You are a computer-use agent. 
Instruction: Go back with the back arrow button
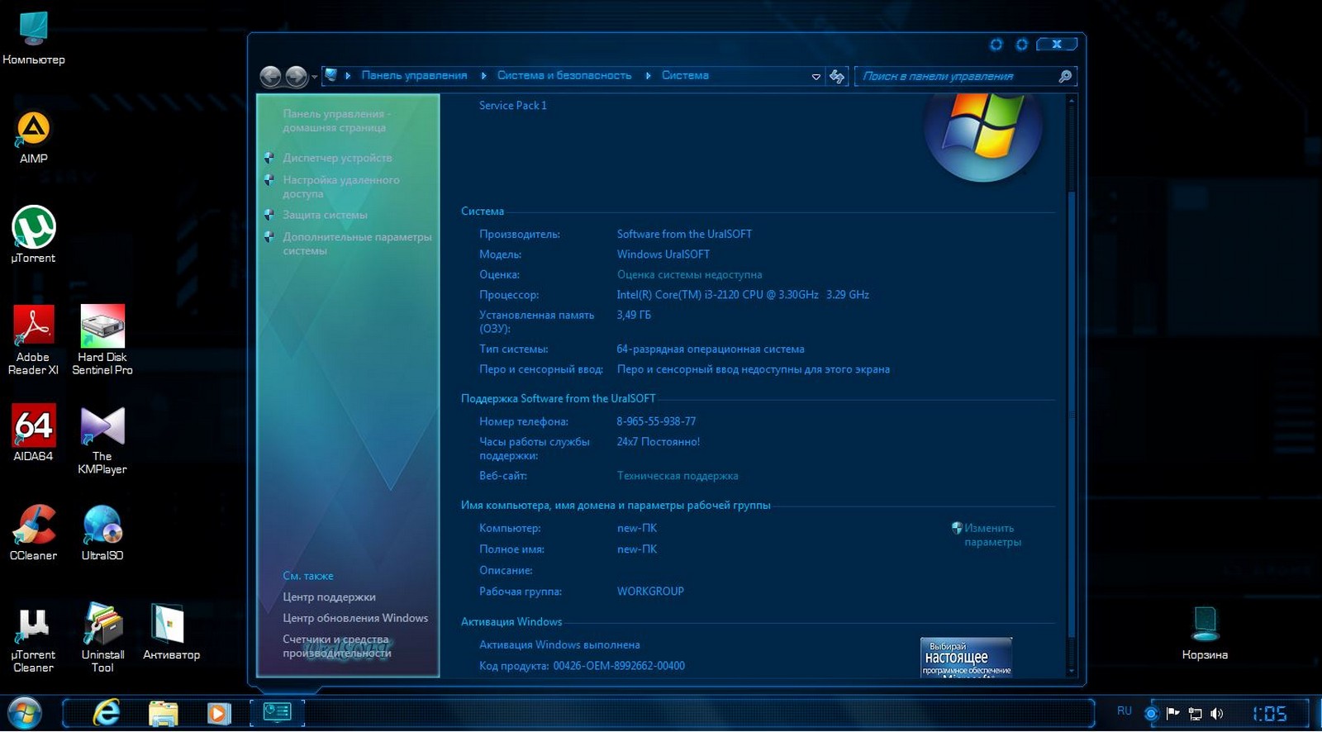click(270, 77)
